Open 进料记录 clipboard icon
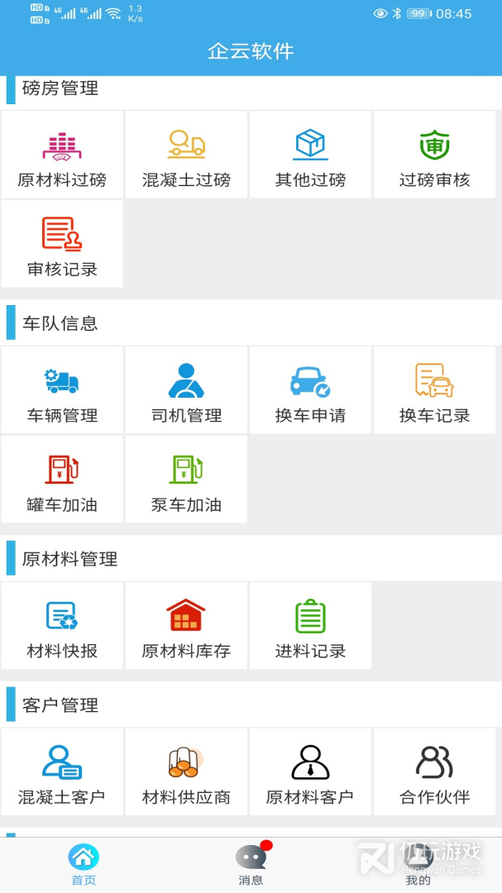502x893 pixels. (x=310, y=617)
